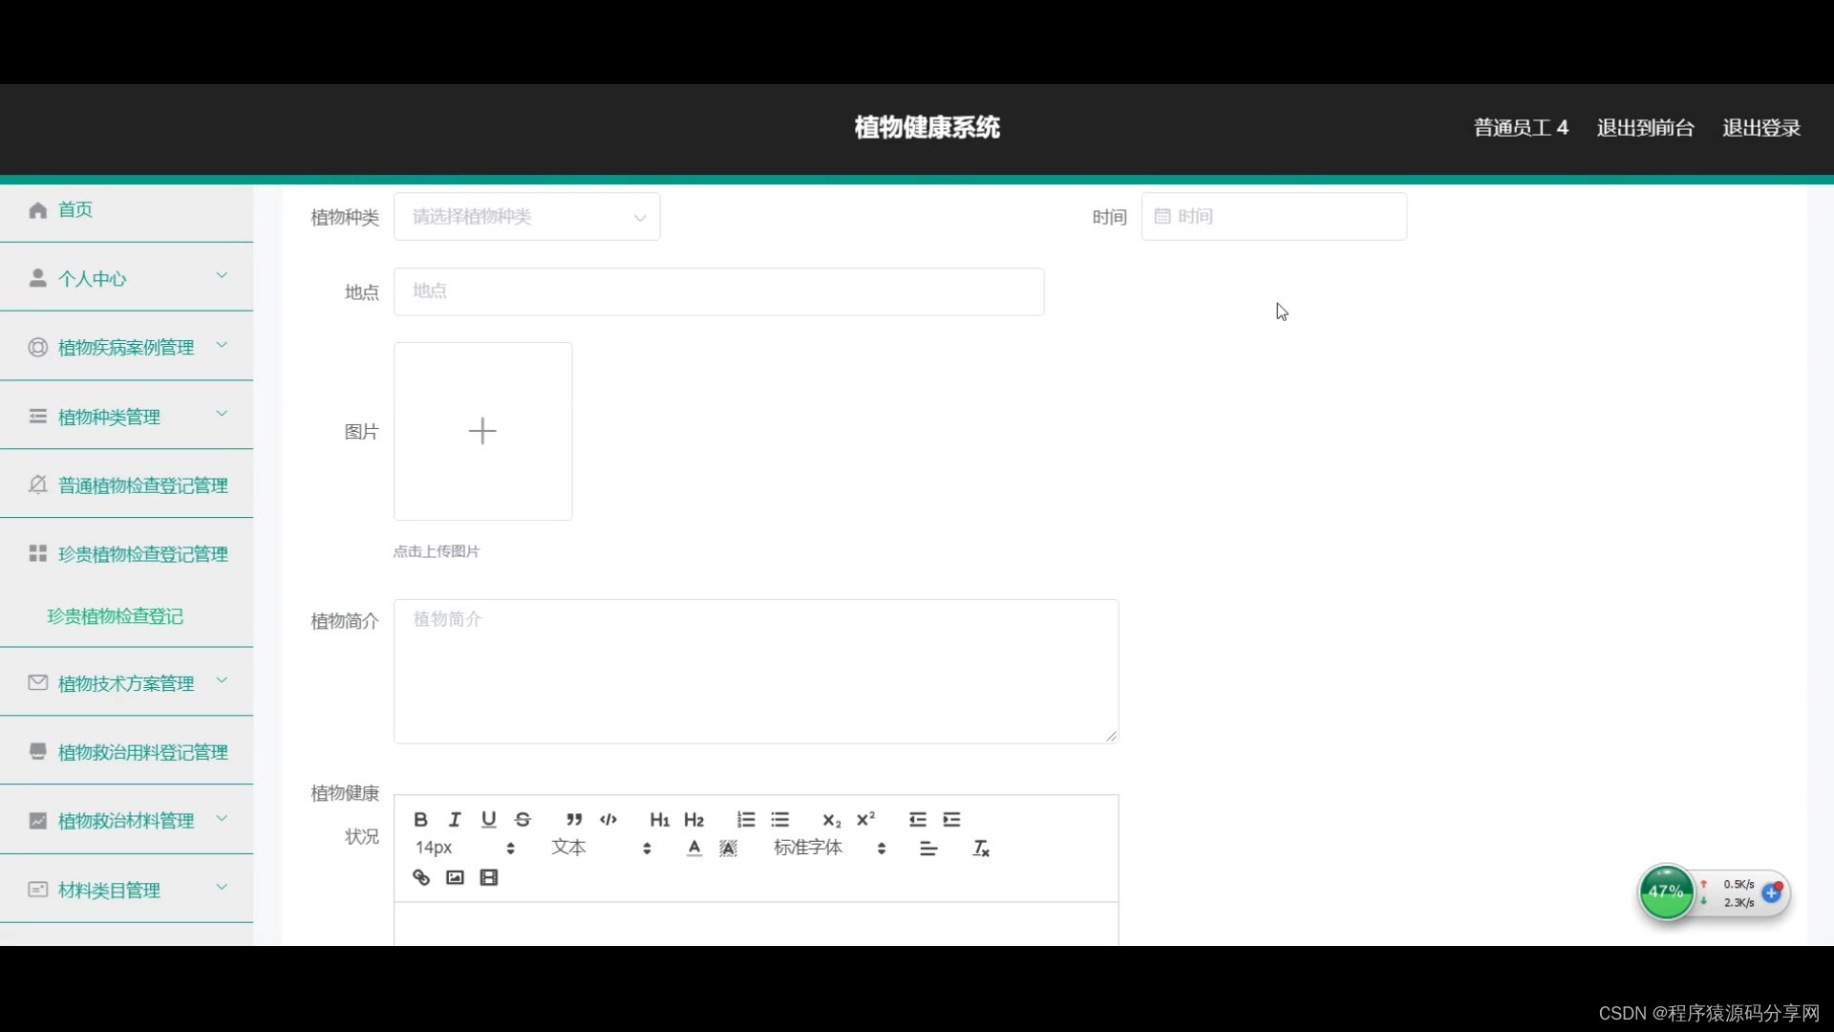Toggle strikethrough text formatting
Viewport: 1834px width, 1032px height.
click(522, 819)
